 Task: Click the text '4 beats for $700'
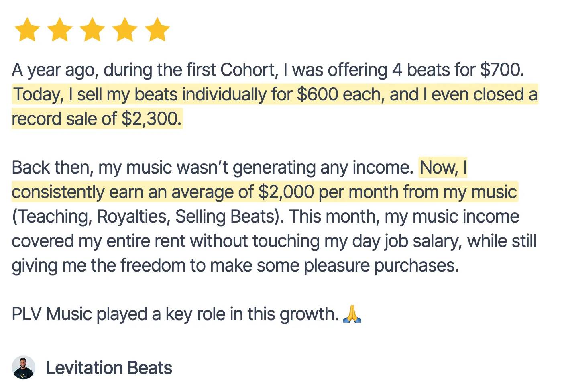(457, 70)
